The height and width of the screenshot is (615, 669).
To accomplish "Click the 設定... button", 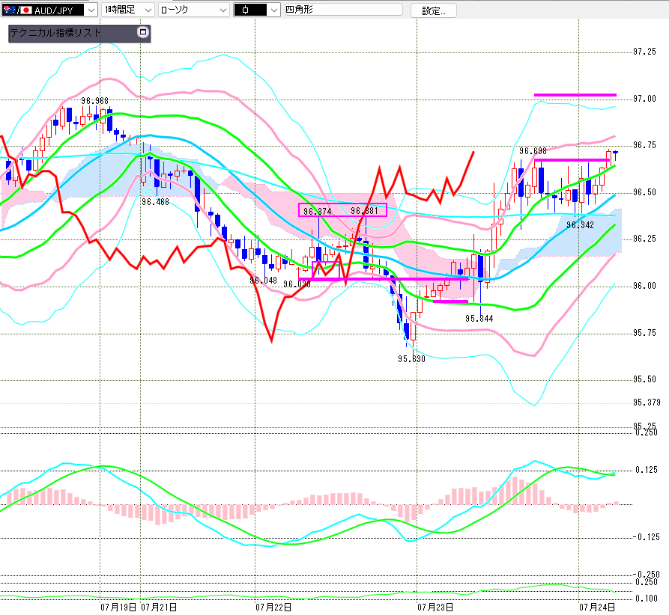I will [434, 11].
